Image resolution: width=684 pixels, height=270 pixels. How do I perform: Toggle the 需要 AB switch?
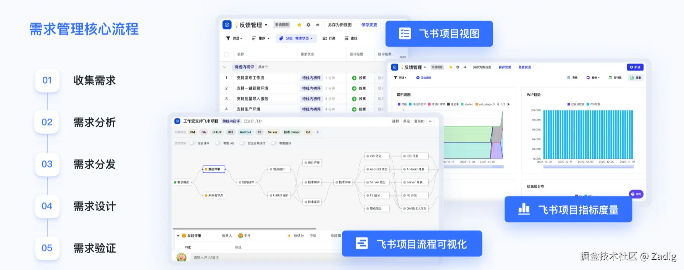pos(218,143)
